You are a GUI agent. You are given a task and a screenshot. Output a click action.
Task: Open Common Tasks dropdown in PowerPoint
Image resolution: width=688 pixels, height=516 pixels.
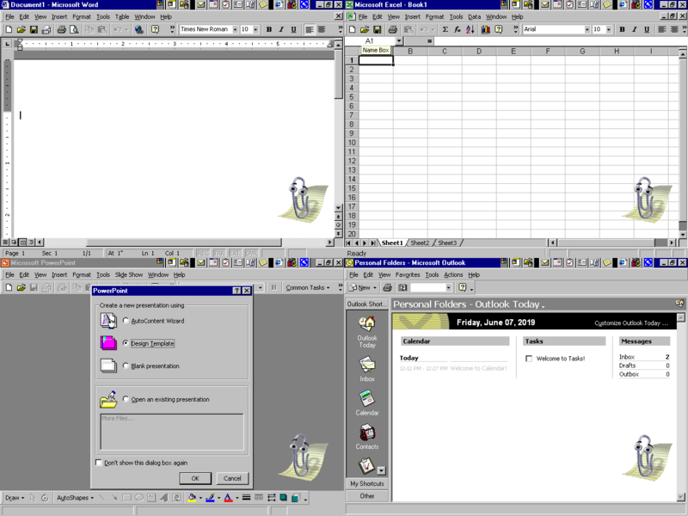[308, 287]
